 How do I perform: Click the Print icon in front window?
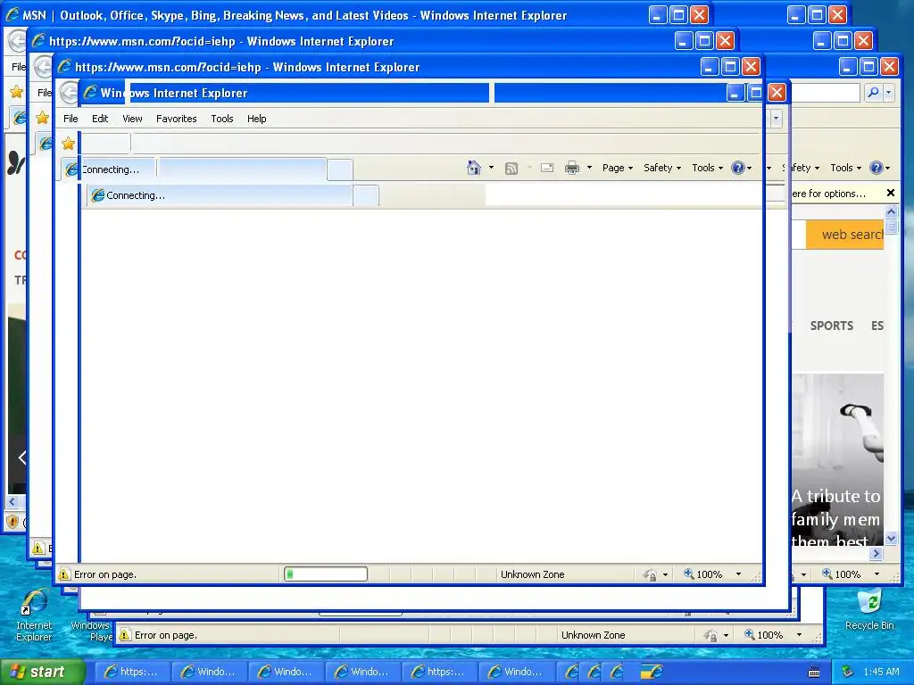(572, 168)
